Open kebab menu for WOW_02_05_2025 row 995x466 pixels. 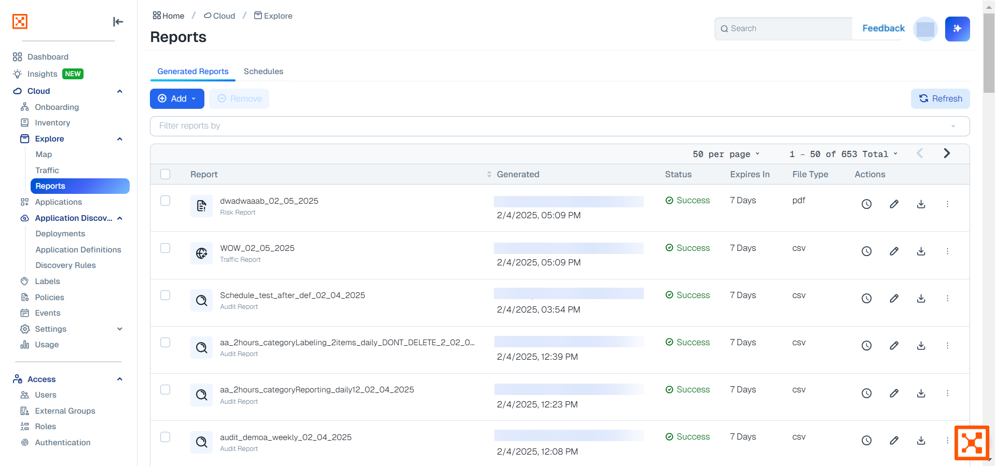(x=947, y=251)
